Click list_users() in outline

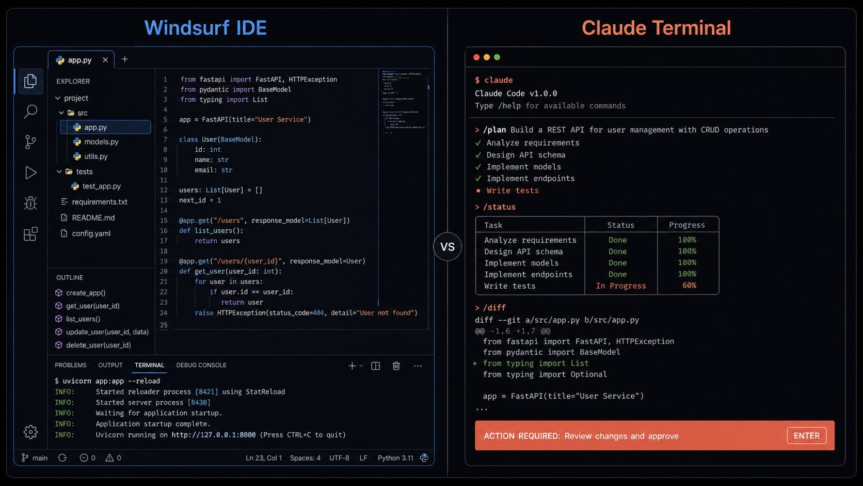(78, 319)
